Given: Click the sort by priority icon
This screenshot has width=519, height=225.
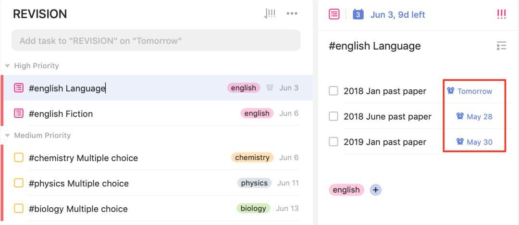Looking at the screenshot, I should point(270,14).
